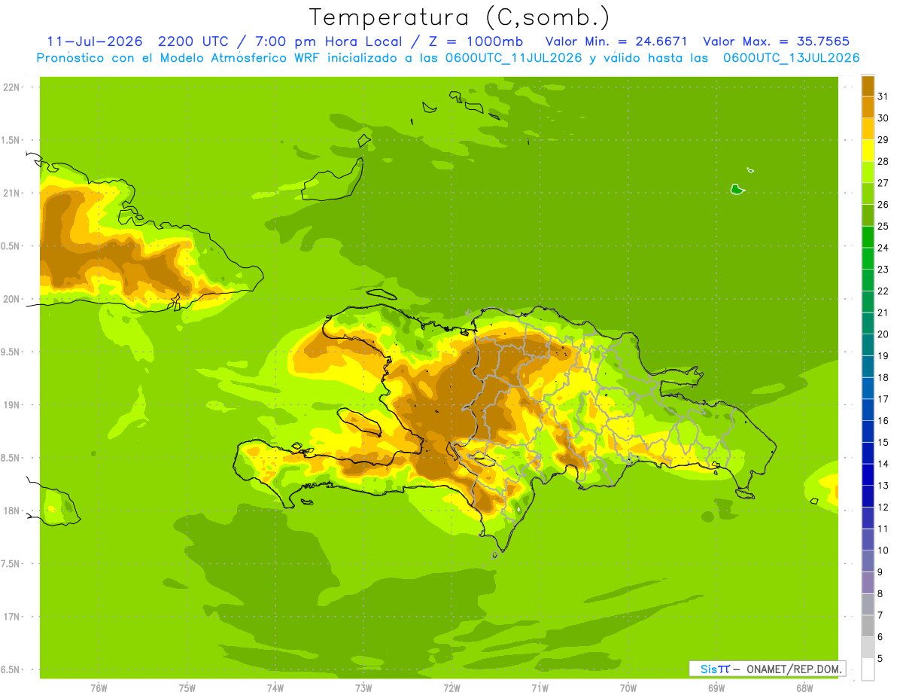Click the "2200 UTC" time label
The image size is (903, 698).
pos(193,41)
